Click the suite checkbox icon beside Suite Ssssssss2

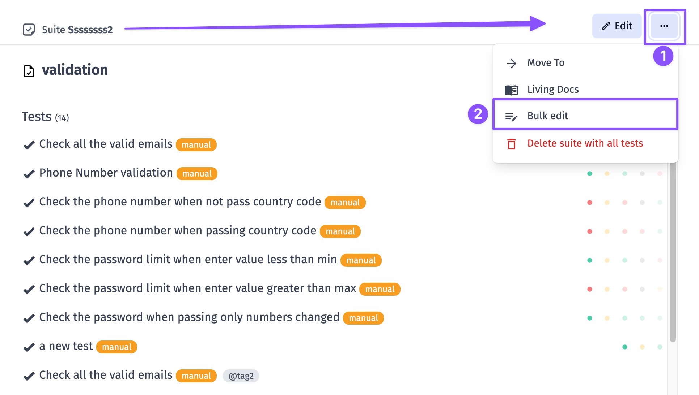click(29, 30)
